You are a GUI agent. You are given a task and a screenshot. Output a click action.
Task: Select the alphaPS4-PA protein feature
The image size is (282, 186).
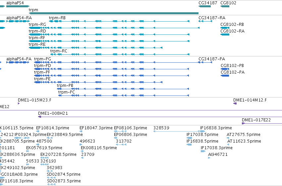(x=19, y=59)
